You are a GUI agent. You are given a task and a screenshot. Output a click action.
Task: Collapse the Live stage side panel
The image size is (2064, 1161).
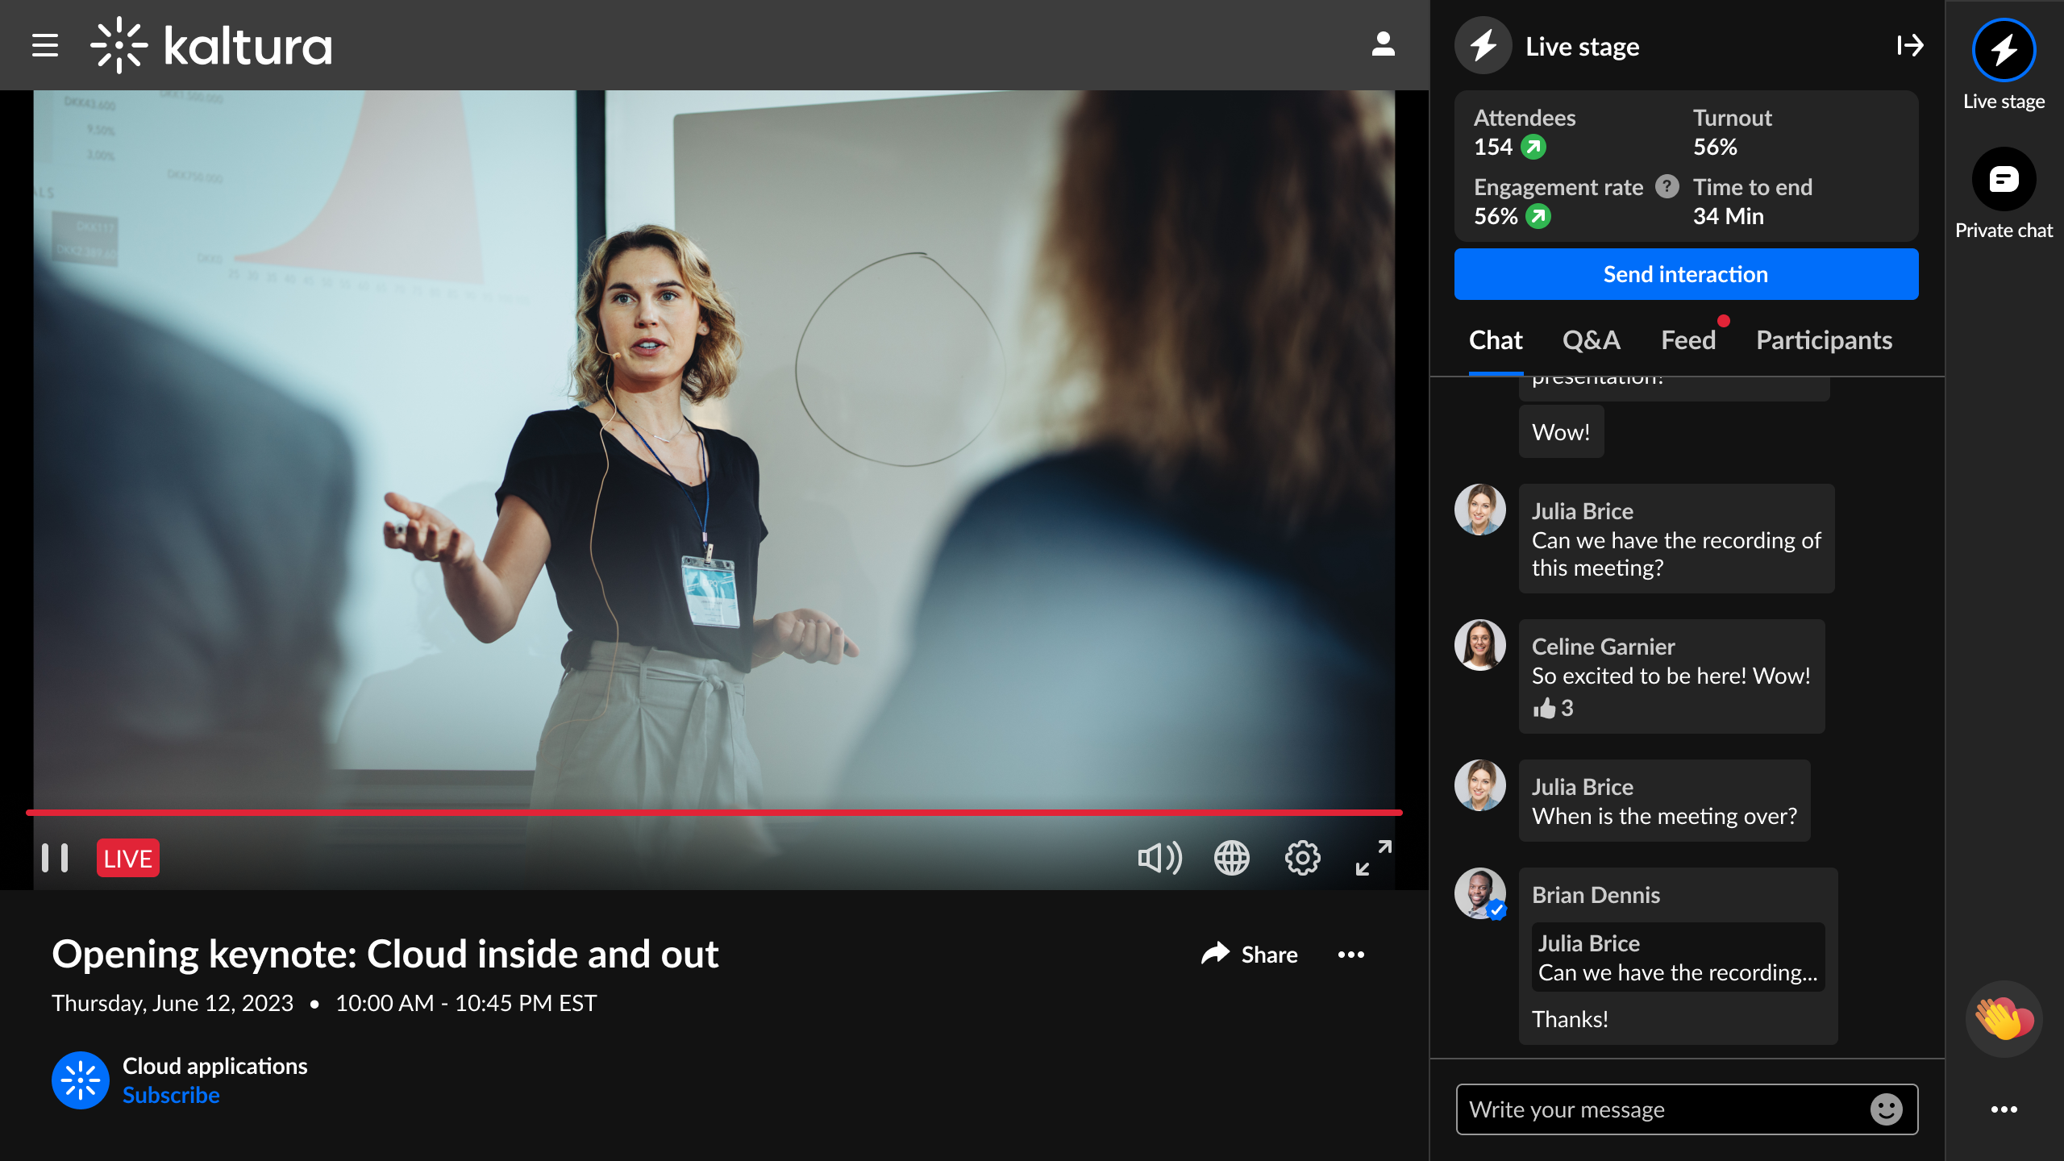(x=1909, y=46)
